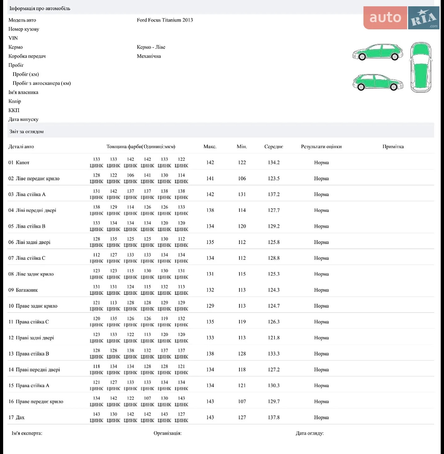Image resolution: width=444 pixels, height=454 pixels.
Task: Click the roof area in top-view diagram
Action: (x=421, y=76)
